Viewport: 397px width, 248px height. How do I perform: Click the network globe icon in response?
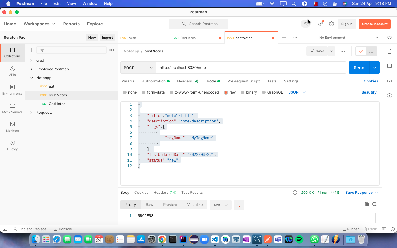click(x=295, y=193)
